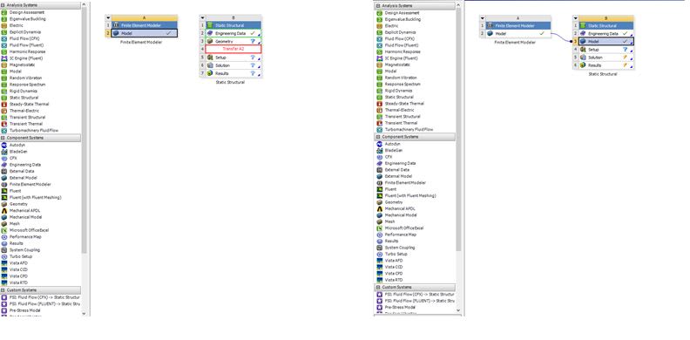Click Fluid Flow (Fluent) icon in right toolbox
The width and height of the screenshot is (690, 340).
coord(380,45)
